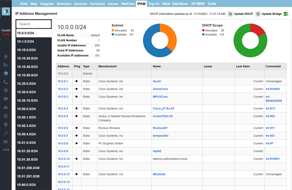Switch to the NetFlow tab
Screen dimensions: 292x190
128,4
